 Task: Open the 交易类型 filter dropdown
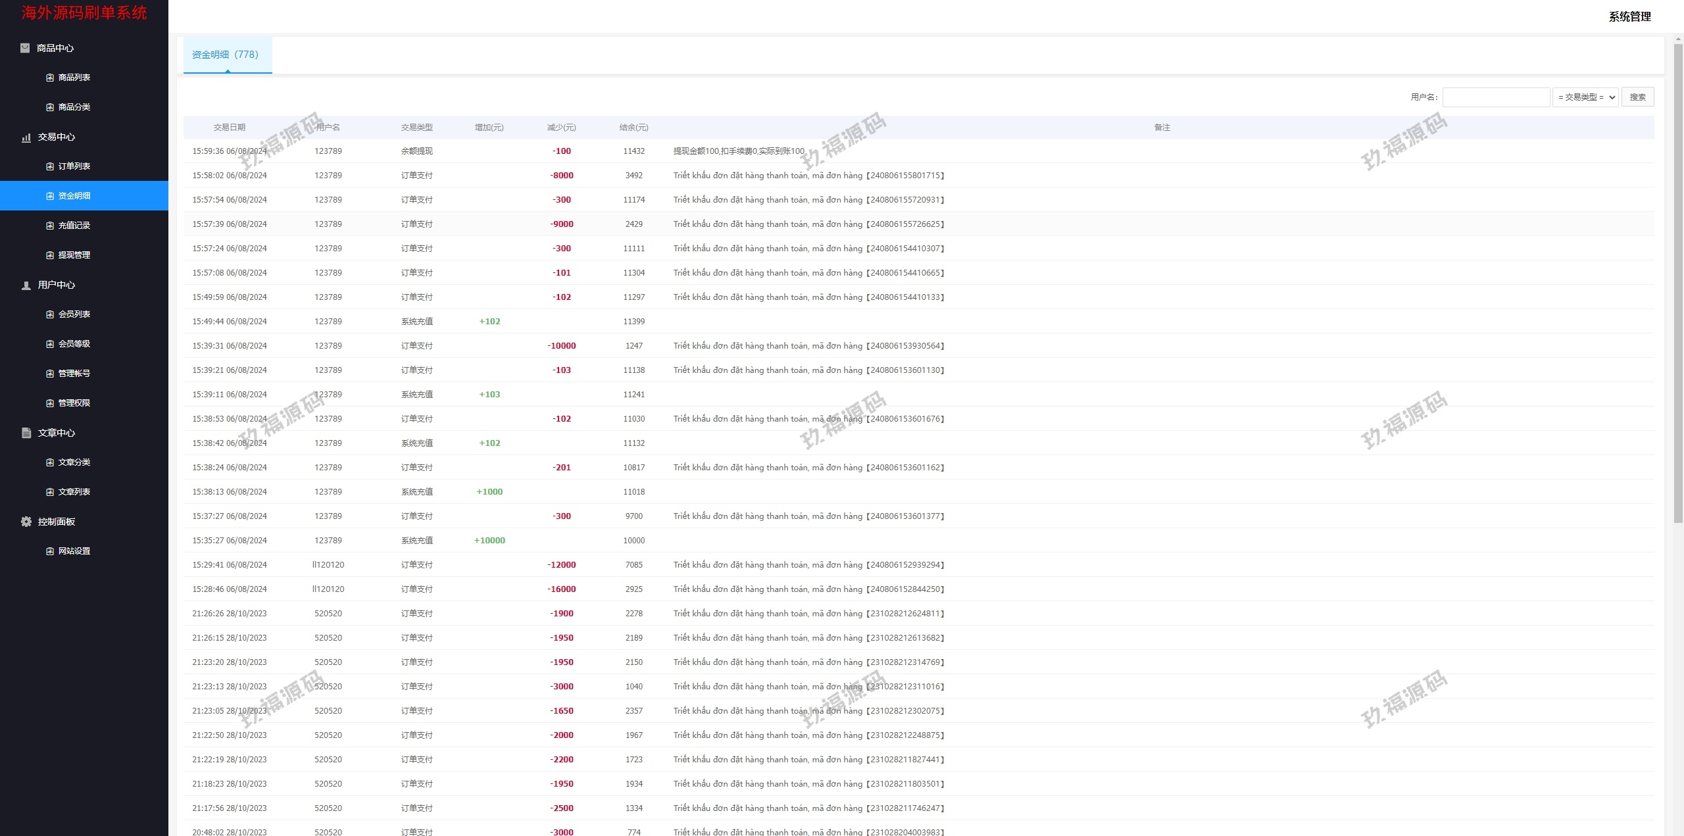1585,97
